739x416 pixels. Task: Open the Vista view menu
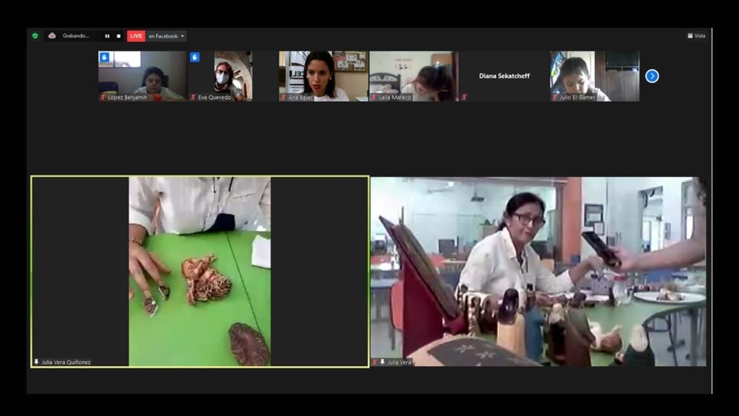coord(696,35)
